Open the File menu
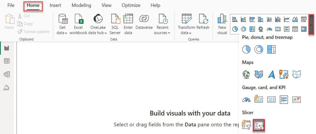 (x=11, y=6)
